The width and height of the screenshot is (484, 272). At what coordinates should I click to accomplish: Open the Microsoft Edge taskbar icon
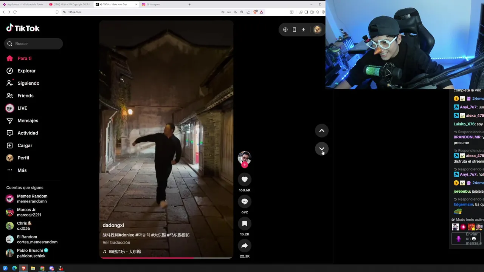(14, 268)
